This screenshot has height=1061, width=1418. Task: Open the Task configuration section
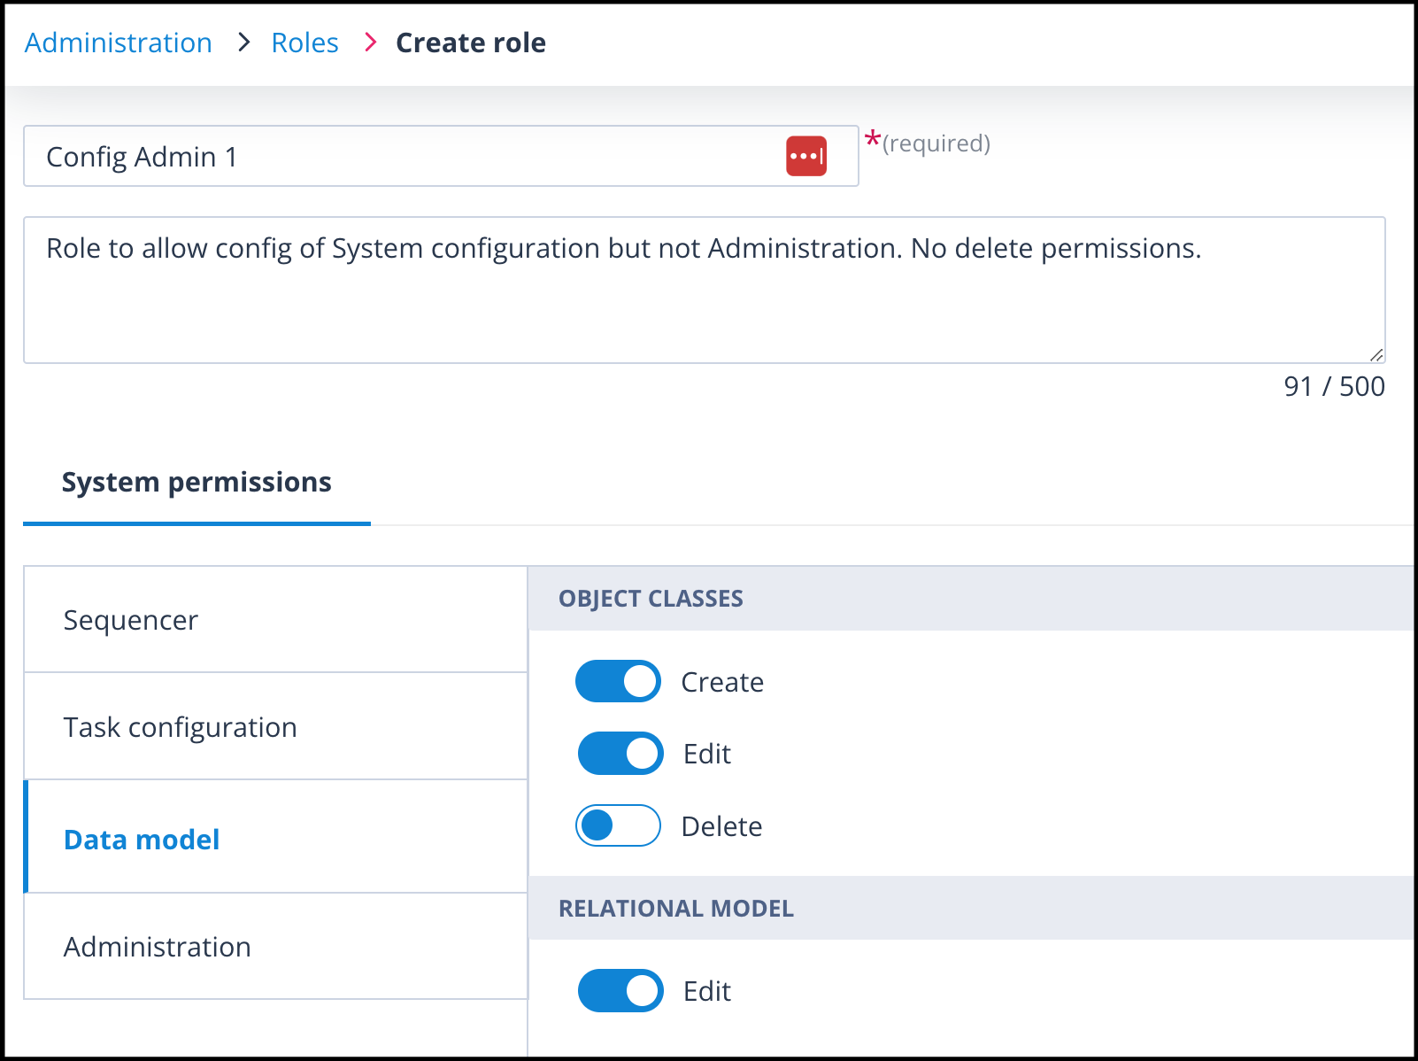coord(275,727)
